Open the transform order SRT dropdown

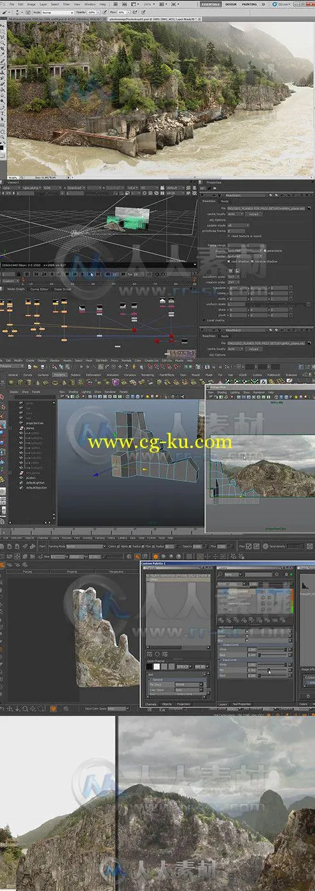(x=234, y=277)
